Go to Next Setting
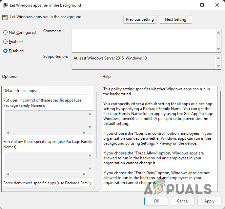The width and height of the screenshot is (225, 209). (x=175, y=19)
